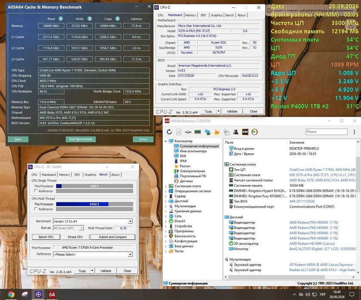Click the info icon beside Write column header
The height and width of the screenshot is (300, 361).
(89, 18)
